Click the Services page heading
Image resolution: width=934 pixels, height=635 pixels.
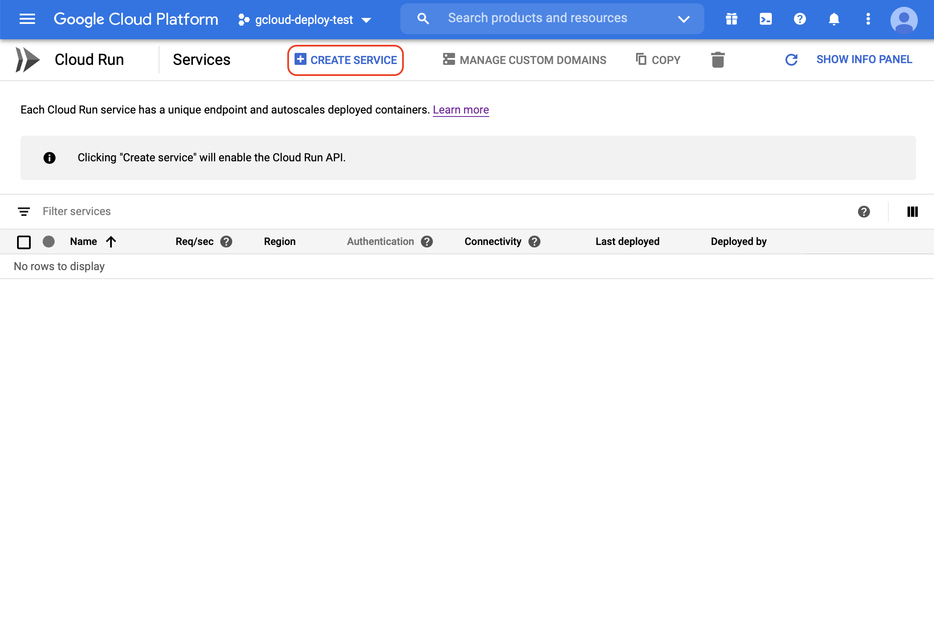coord(201,60)
